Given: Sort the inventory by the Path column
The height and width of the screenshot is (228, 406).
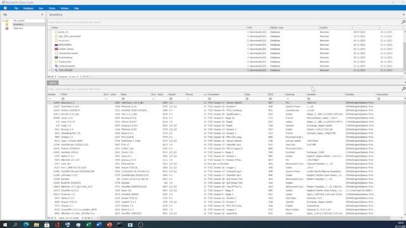Looking at the screenshot, I should 258,27.
